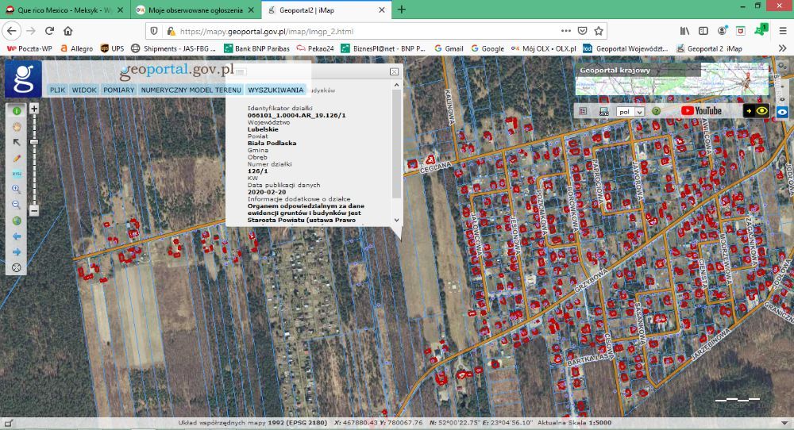
Task: Click the zoom slider plus button
Action: click(34, 108)
